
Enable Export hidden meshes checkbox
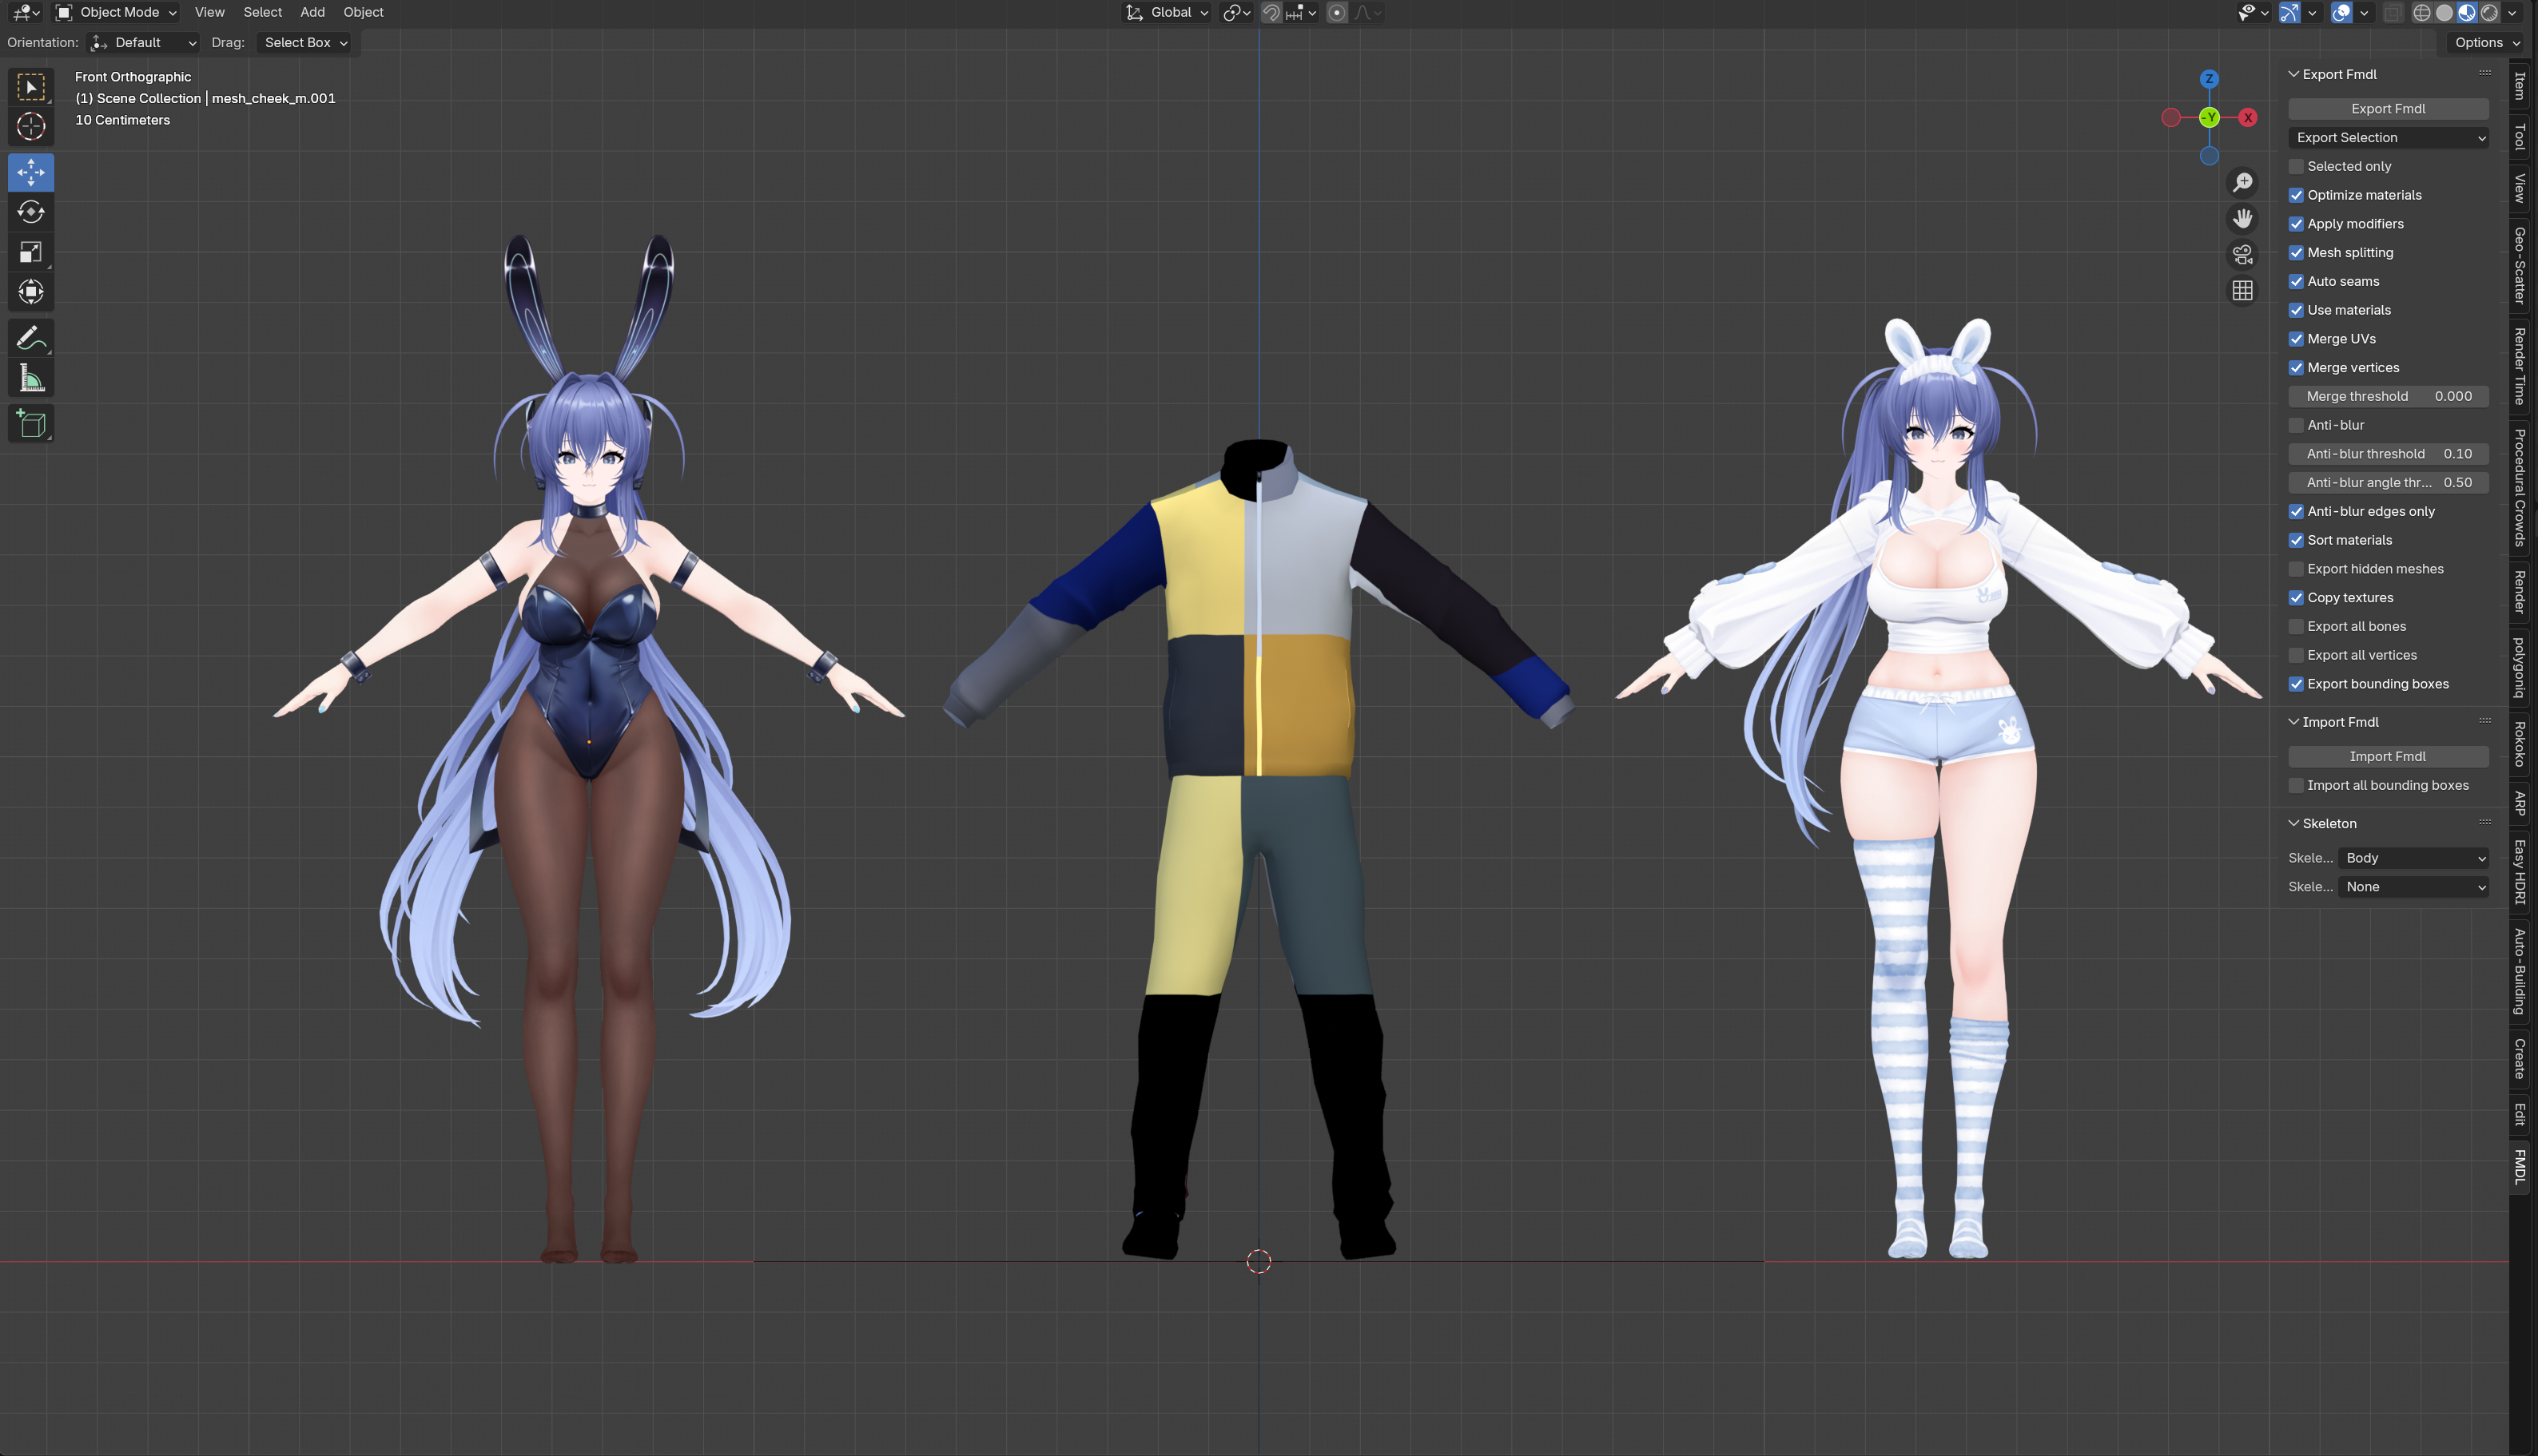coord(2296,569)
